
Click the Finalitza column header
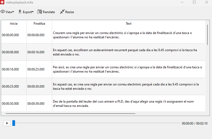point(39,24)
